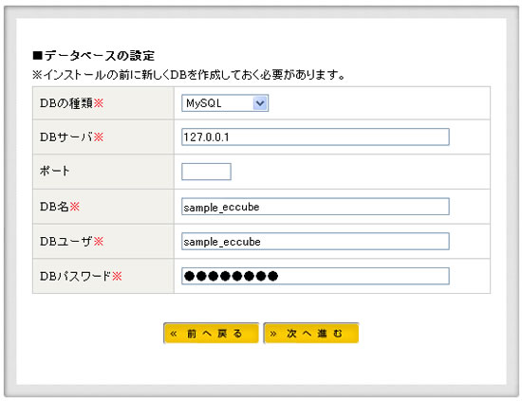522x401 pixels.
Task: Click the red ※ mark beside DBパスワード
Action: pos(117,276)
